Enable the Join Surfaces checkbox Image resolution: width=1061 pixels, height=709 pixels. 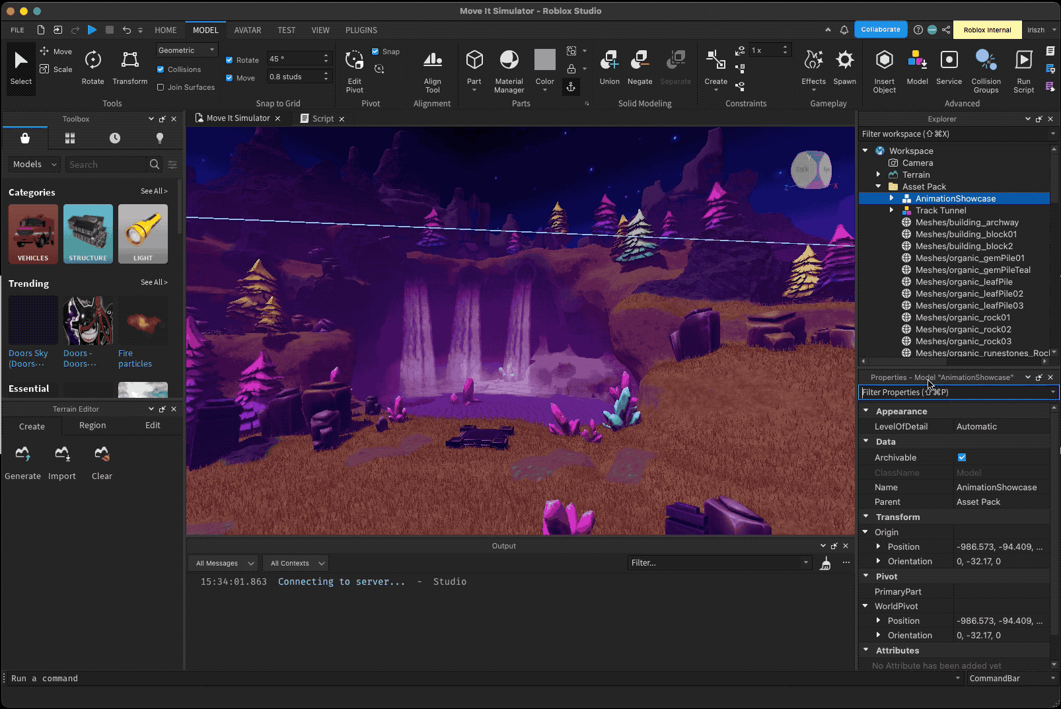pos(161,87)
